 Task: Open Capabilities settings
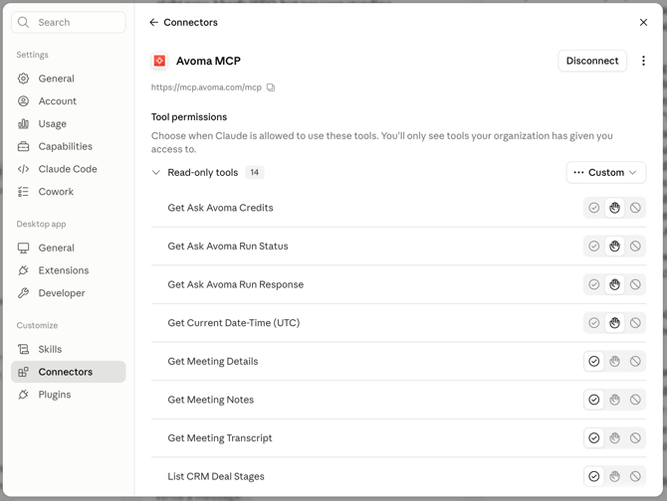(69, 146)
